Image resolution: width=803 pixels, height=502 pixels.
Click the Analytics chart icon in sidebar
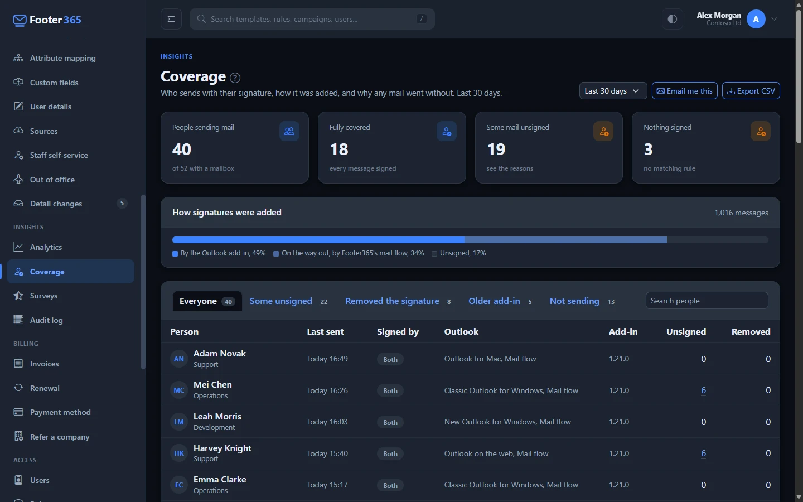tap(18, 247)
